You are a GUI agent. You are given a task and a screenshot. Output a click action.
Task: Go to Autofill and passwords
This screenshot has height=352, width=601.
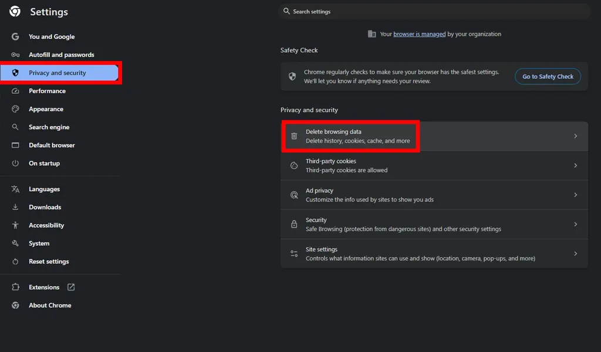[x=61, y=55]
